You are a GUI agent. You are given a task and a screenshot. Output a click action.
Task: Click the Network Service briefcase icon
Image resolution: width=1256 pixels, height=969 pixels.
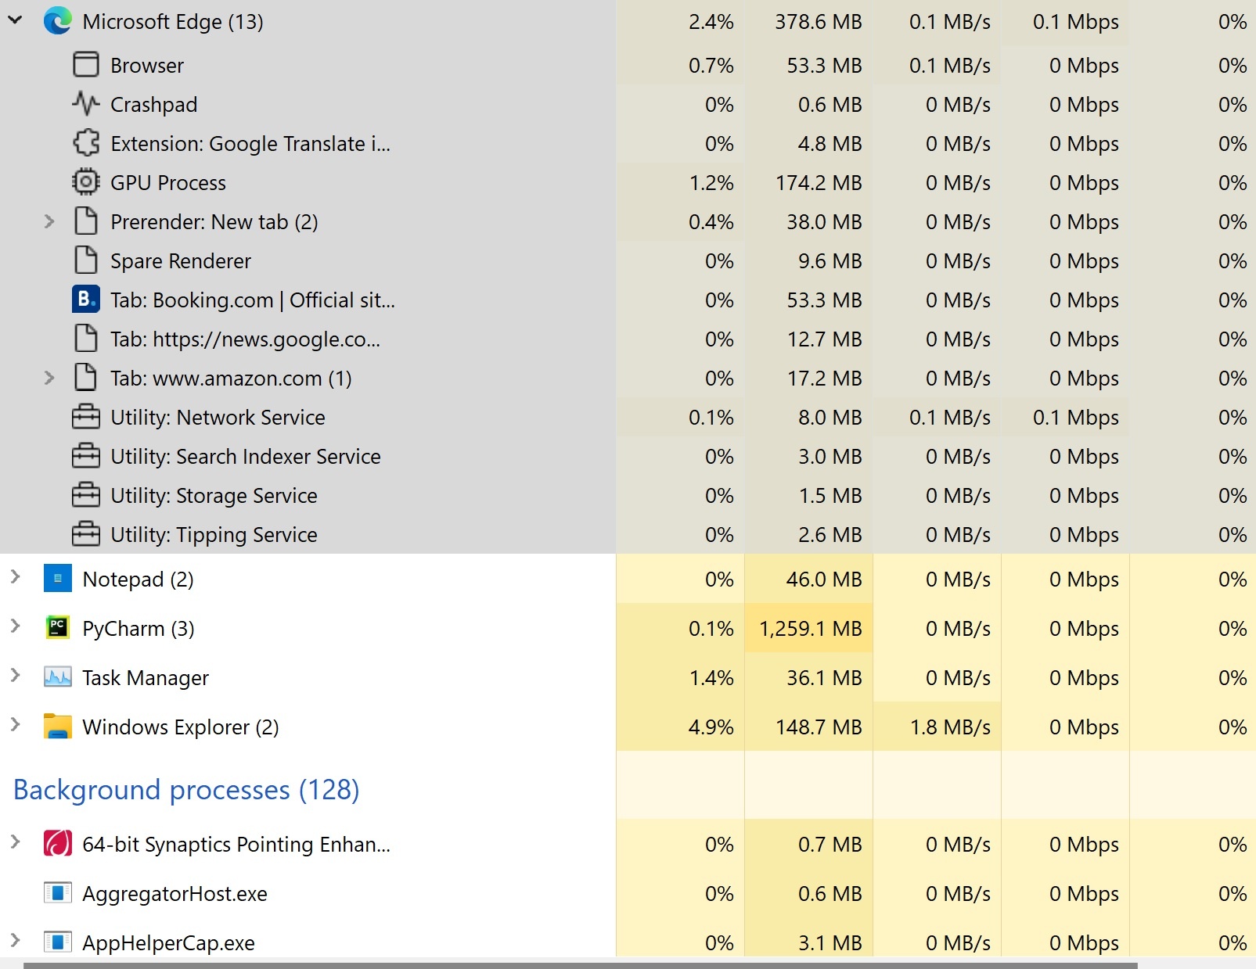pyautogui.click(x=85, y=417)
